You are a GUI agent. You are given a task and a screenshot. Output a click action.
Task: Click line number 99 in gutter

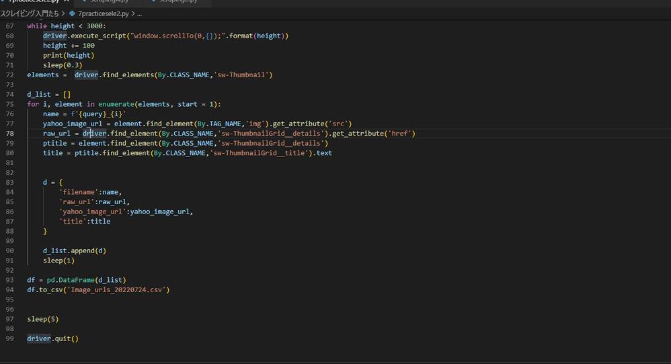[10, 338]
